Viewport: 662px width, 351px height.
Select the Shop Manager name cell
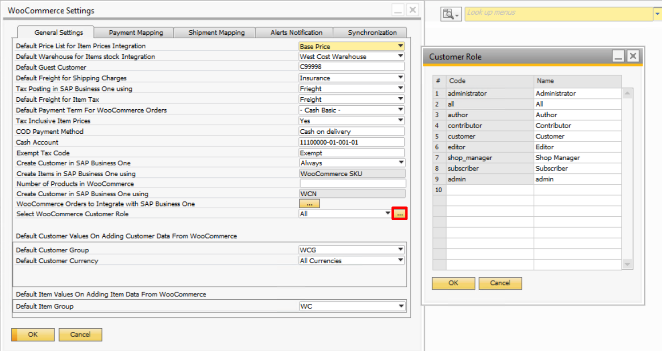tap(578, 158)
